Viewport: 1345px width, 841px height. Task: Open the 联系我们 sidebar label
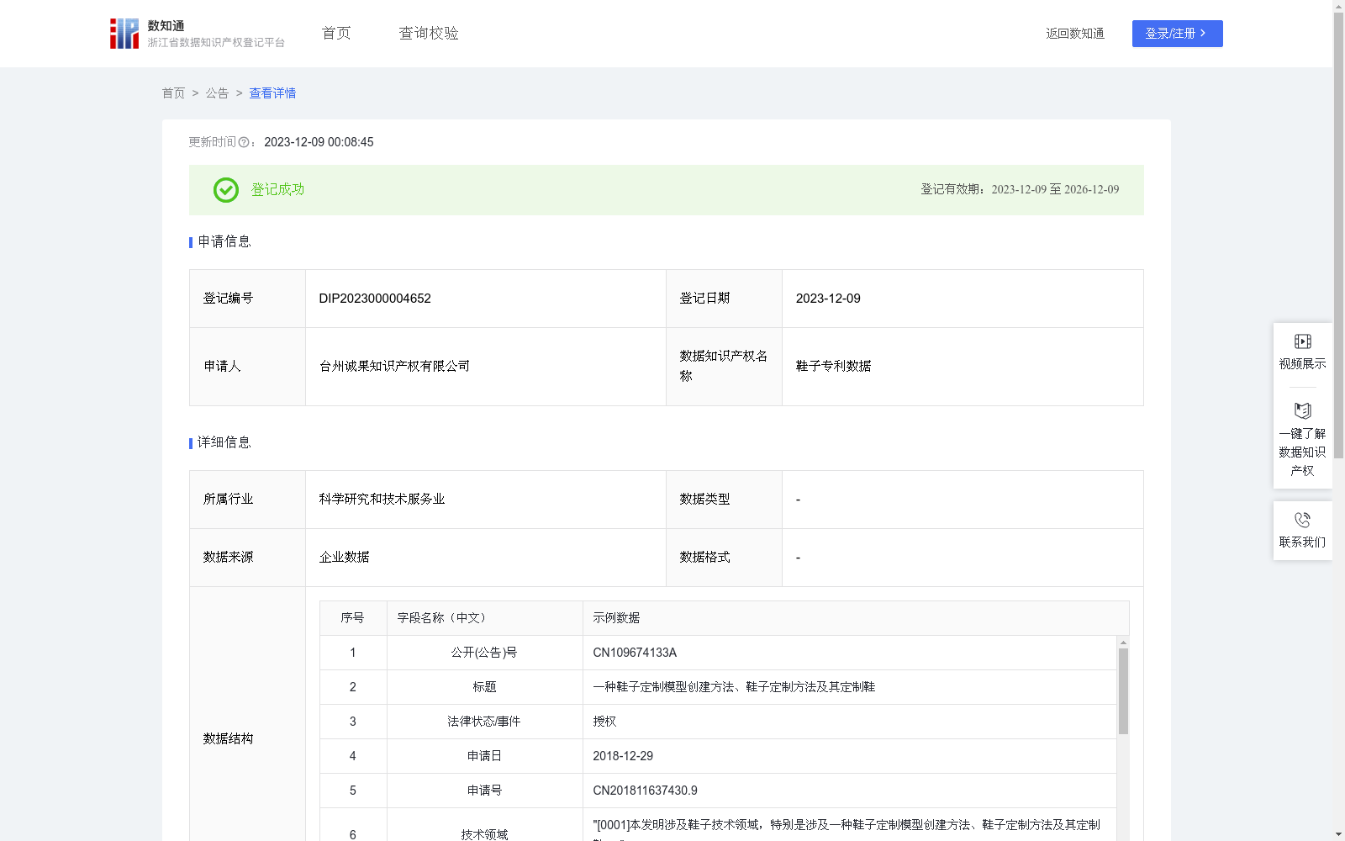tap(1303, 542)
